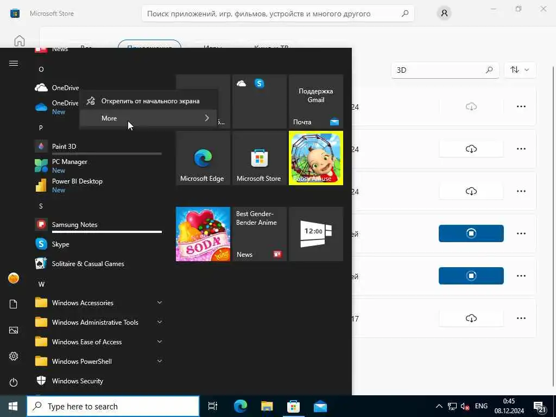
Task: Open the Babsy Amuse game tile
Action: click(316, 158)
